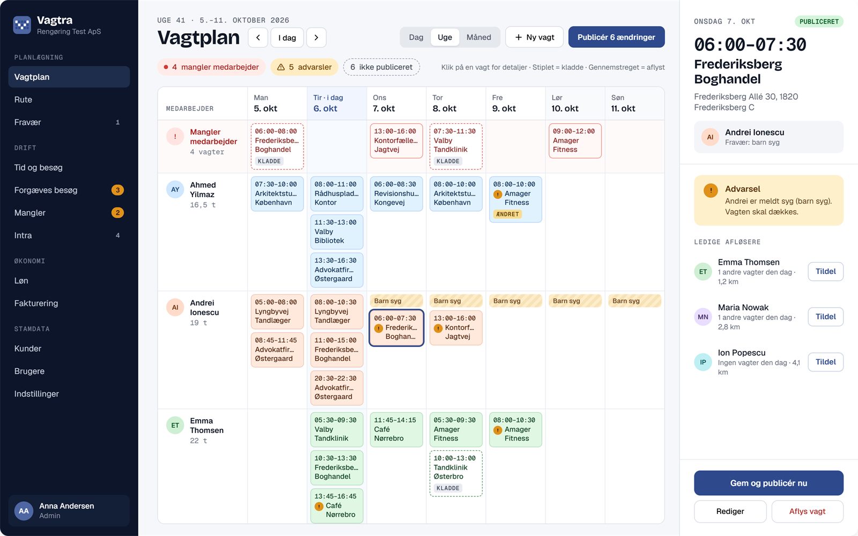Open Forgæves besøg menu item
858x536 pixels.
coord(69,190)
